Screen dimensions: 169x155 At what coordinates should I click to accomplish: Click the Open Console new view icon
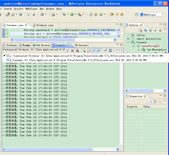pyautogui.click(x=118, y=51)
